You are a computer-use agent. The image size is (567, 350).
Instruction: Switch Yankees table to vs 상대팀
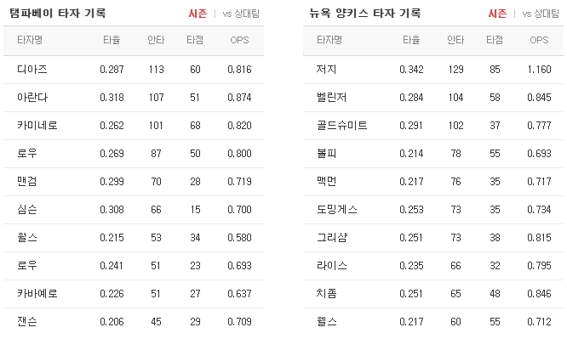click(541, 14)
